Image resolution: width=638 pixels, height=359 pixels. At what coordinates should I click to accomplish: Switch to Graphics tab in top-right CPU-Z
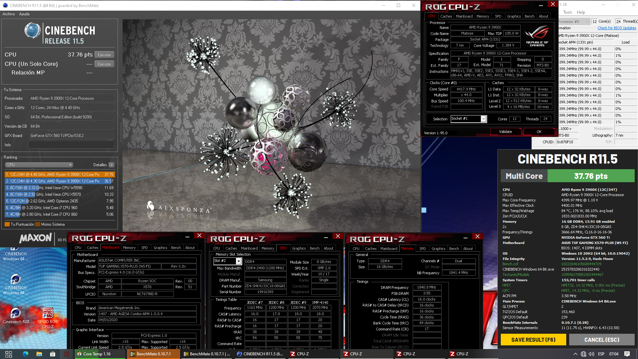[514, 16]
